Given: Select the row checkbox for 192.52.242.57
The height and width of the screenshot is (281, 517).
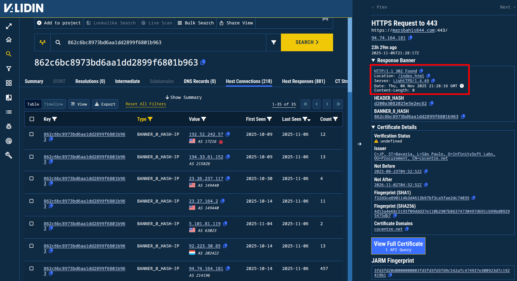Looking at the screenshot, I should click(x=31, y=134).
